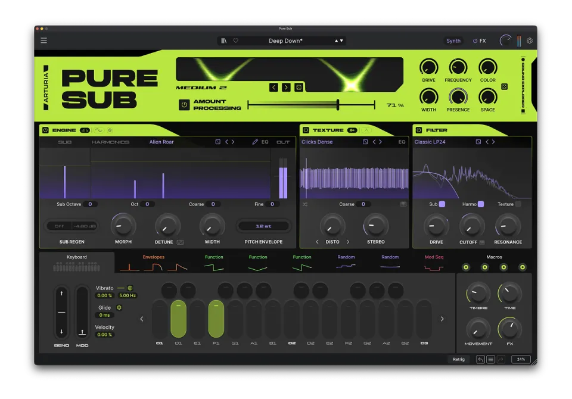Select next filter type after Classic LP24
This screenshot has width=572, height=399.
pos(493,142)
